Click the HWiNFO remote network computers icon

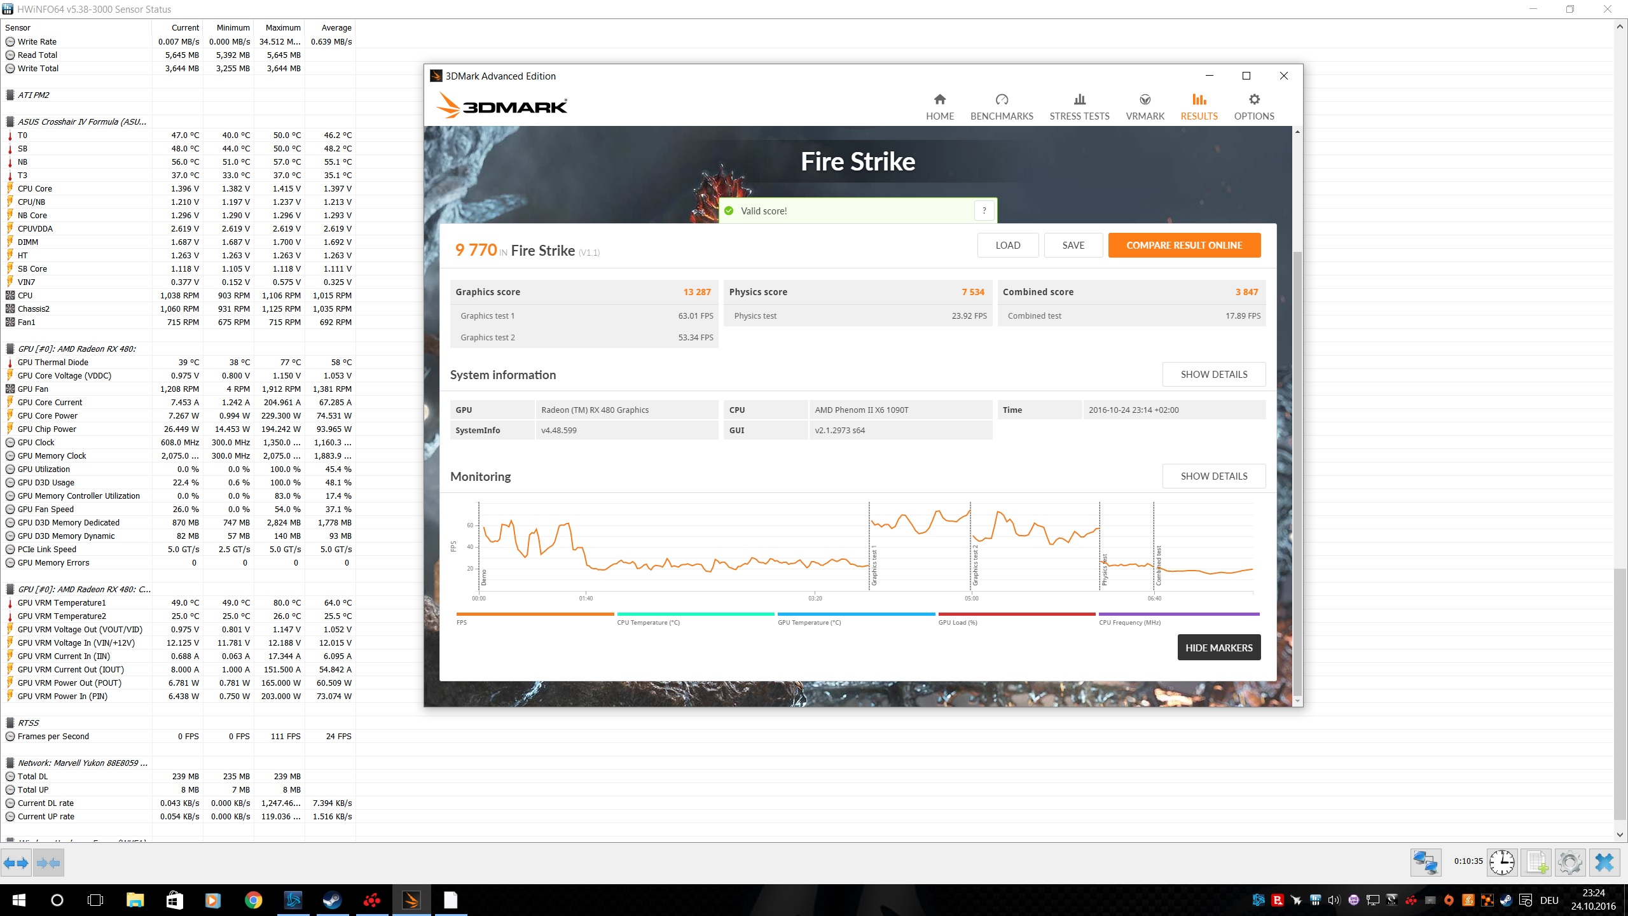pos(1425,863)
